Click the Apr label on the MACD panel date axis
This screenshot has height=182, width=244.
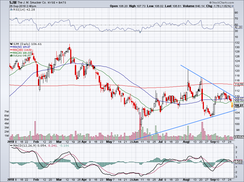[84, 180]
